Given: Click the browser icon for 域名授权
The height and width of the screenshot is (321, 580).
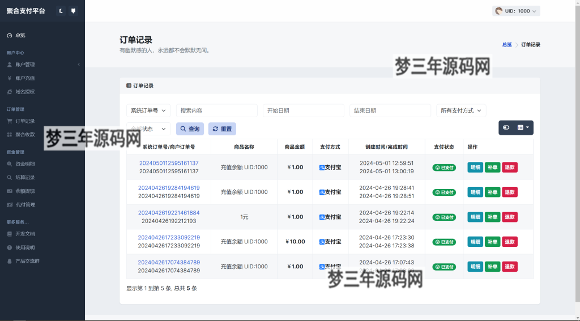Looking at the screenshot, I should (x=9, y=92).
